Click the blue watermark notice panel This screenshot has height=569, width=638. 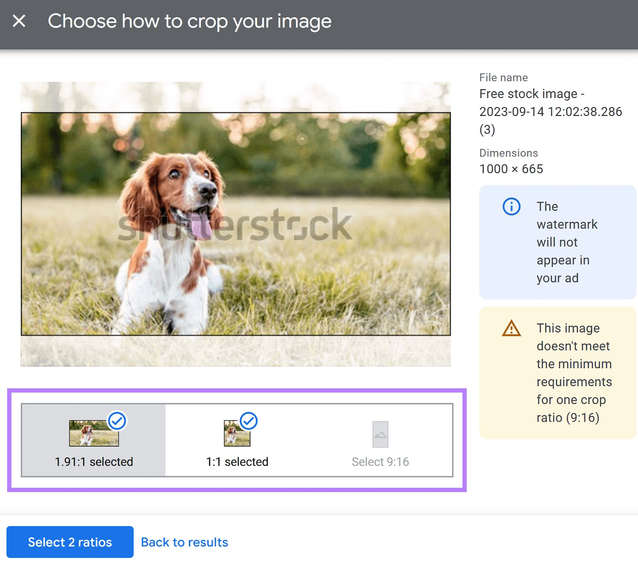[x=557, y=241]
